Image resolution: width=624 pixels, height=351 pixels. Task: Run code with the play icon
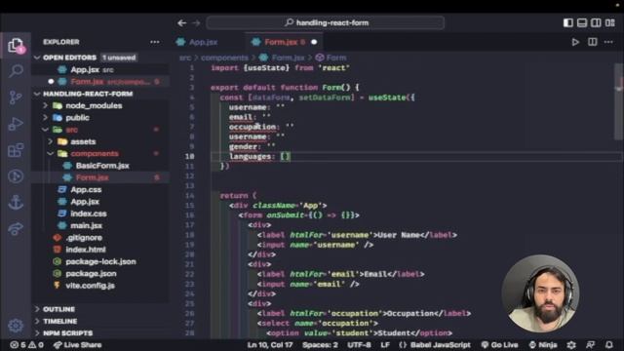575,42
